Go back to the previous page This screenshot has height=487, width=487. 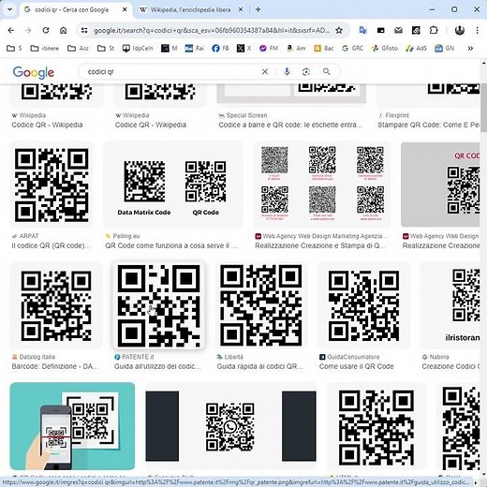click(x=11, y=30)
